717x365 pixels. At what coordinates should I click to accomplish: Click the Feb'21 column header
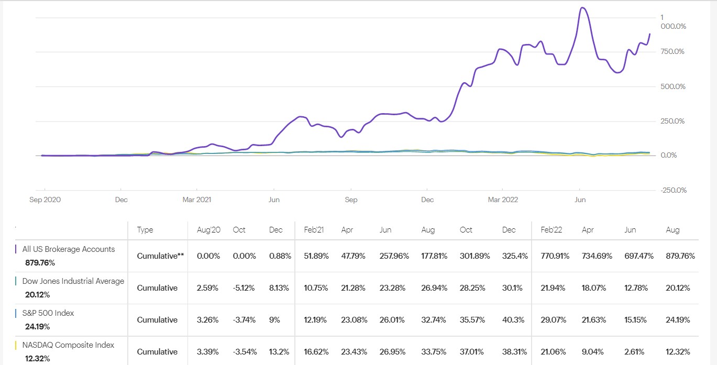(315, 230)
